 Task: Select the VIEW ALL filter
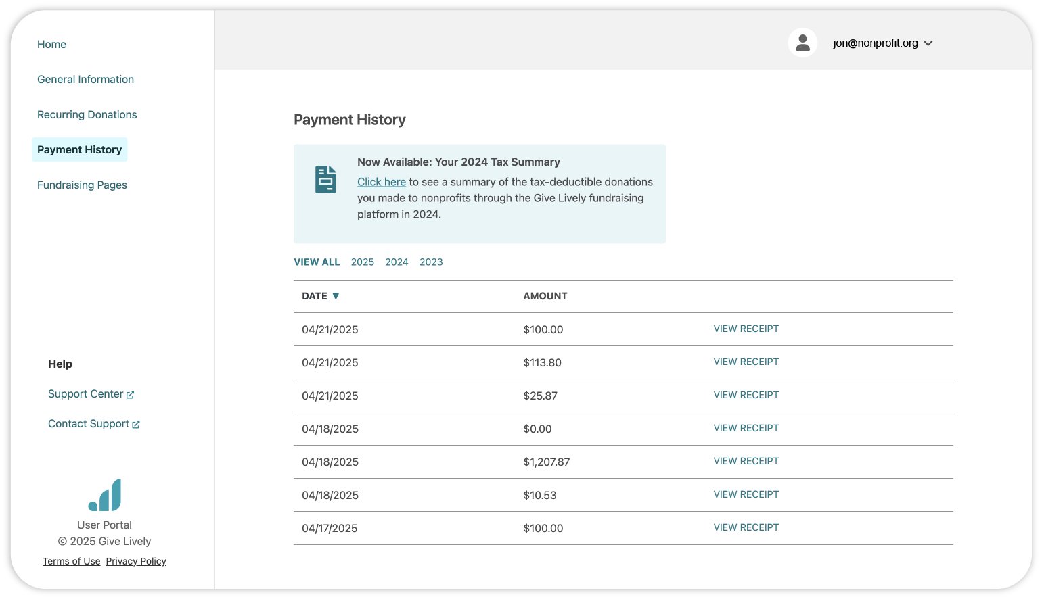(317, 262)
